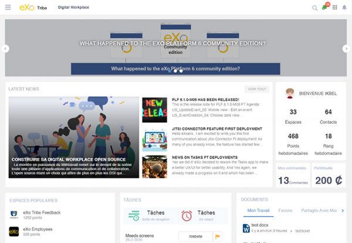352x243 pixels.
Task: Open 468 Points hebdomadaires counter
Action: point(293,144)
